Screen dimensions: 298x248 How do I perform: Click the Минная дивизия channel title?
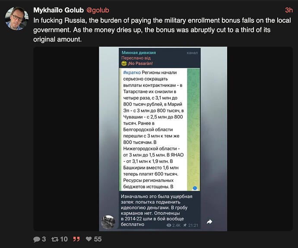(x=139, y=53)
